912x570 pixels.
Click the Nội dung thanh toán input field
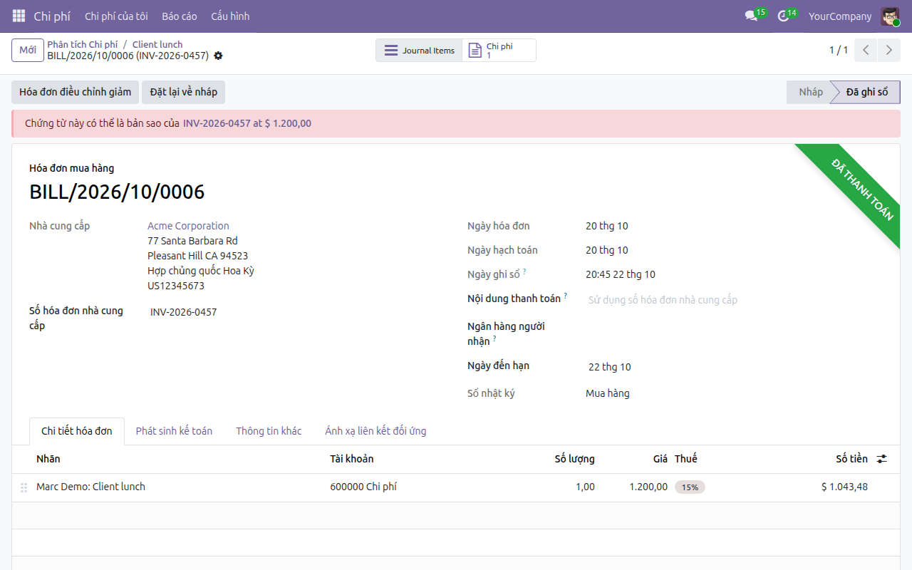734,300
